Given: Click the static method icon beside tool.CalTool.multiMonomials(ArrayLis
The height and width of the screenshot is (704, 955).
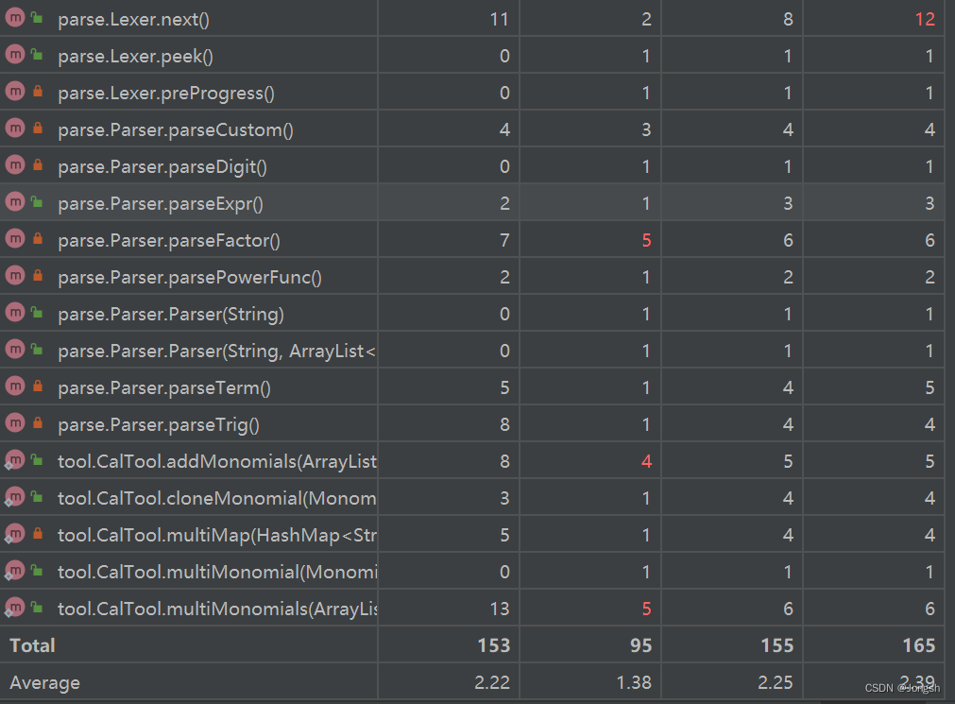Looking at the screenshot, I should (x=14, y=608).
